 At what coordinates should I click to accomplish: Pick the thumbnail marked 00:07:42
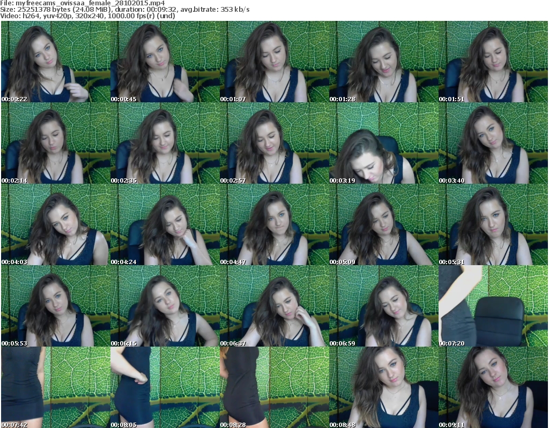56,387
